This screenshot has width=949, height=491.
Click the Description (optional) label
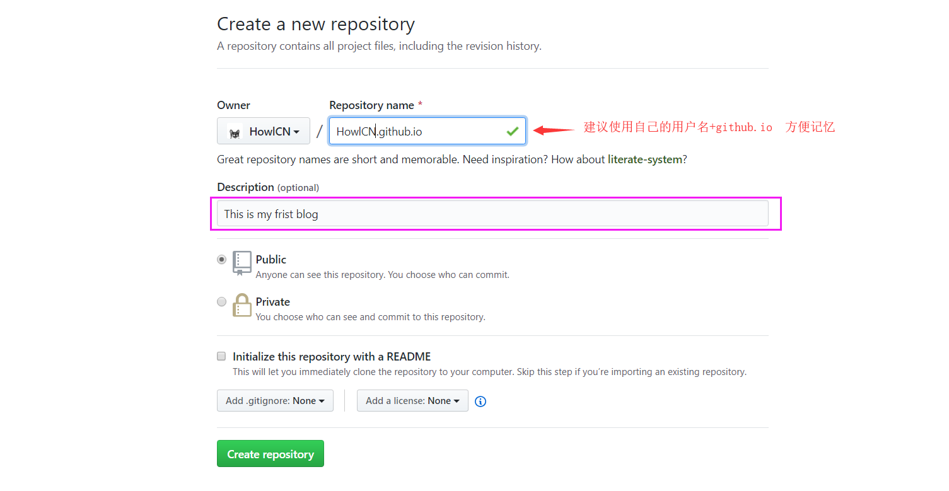pos(268,187)
